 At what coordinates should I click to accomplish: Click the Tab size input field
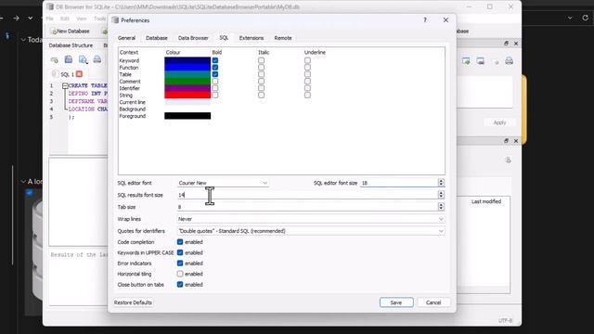point(307,207)
